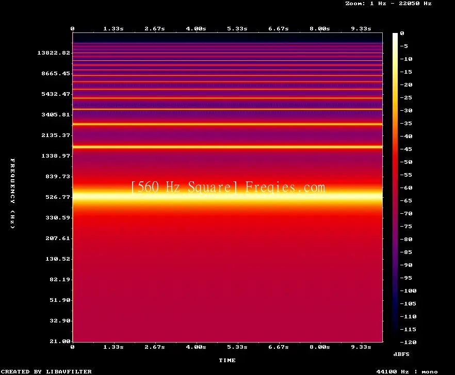Select the -85 dBFS scale value
This screenshot has height=375, width=455.
click(406, 252)
